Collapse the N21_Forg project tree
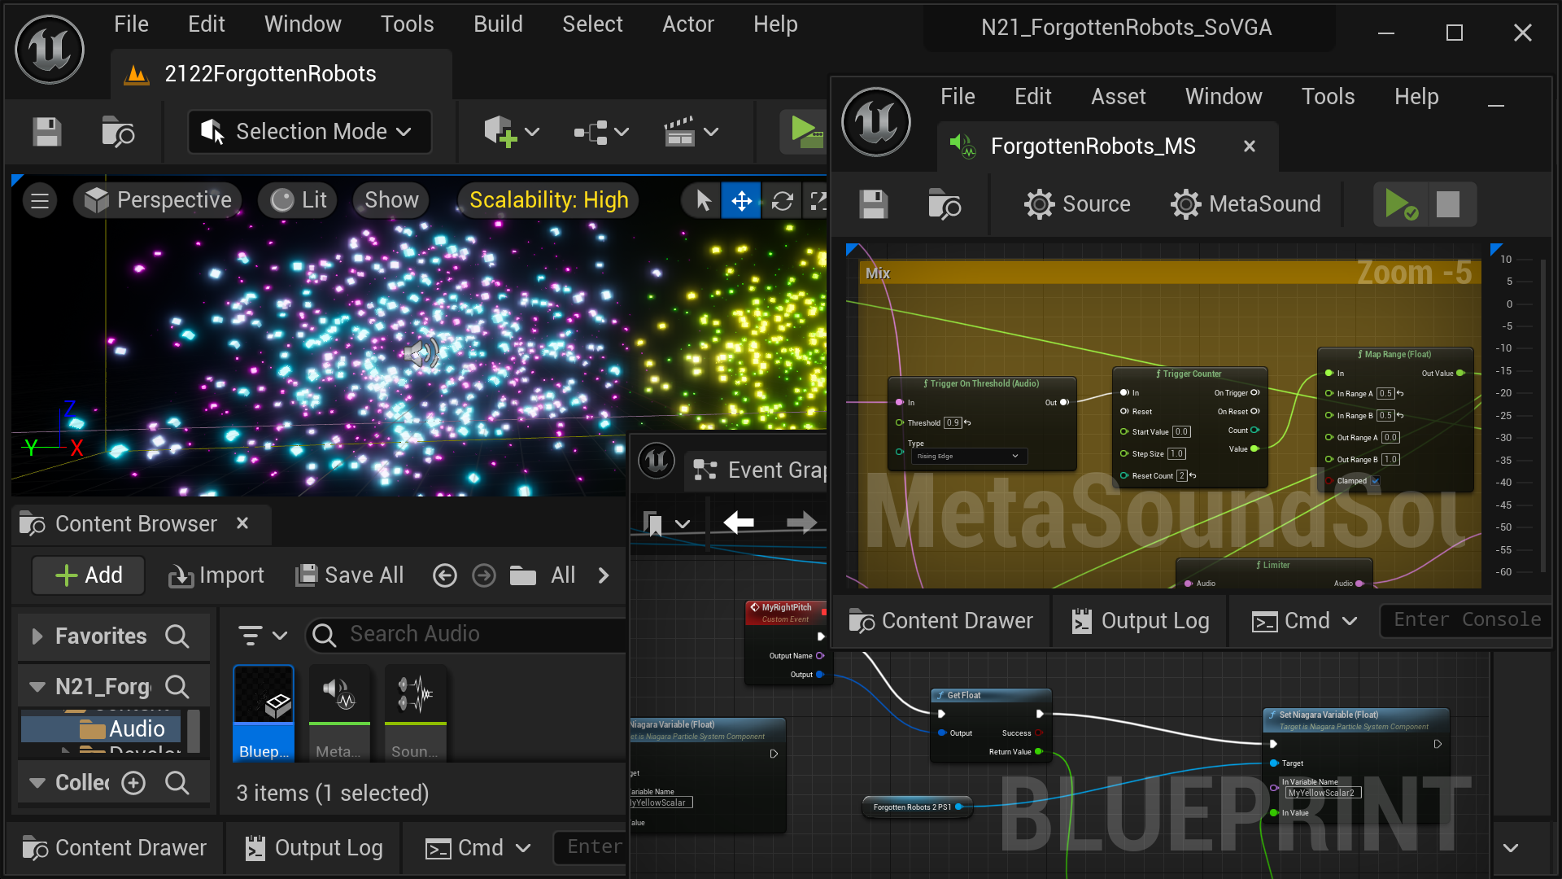 (x=37, y=687)
